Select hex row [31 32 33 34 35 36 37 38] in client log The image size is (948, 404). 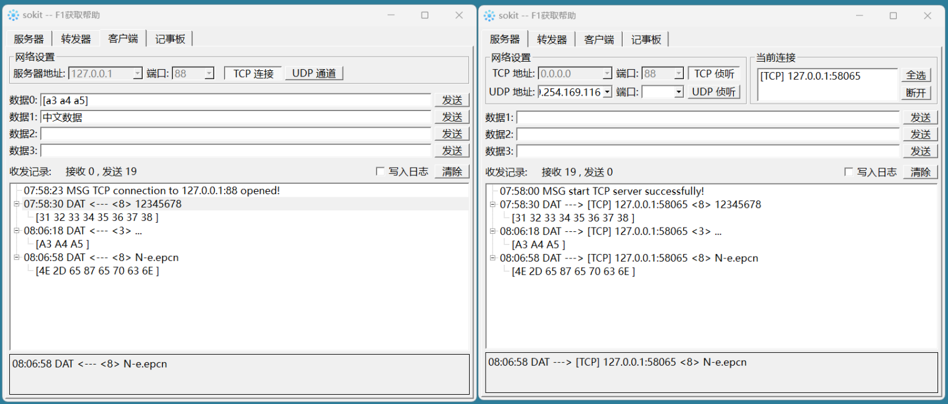[x=97, y=217]
